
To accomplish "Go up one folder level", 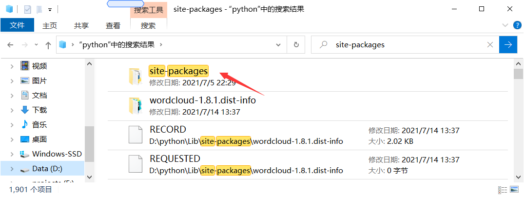I will (48, 45).
